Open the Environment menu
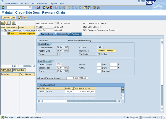 click(43, 3)
